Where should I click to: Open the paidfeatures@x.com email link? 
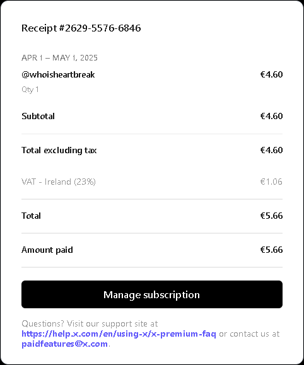click(x=64, y=344)
